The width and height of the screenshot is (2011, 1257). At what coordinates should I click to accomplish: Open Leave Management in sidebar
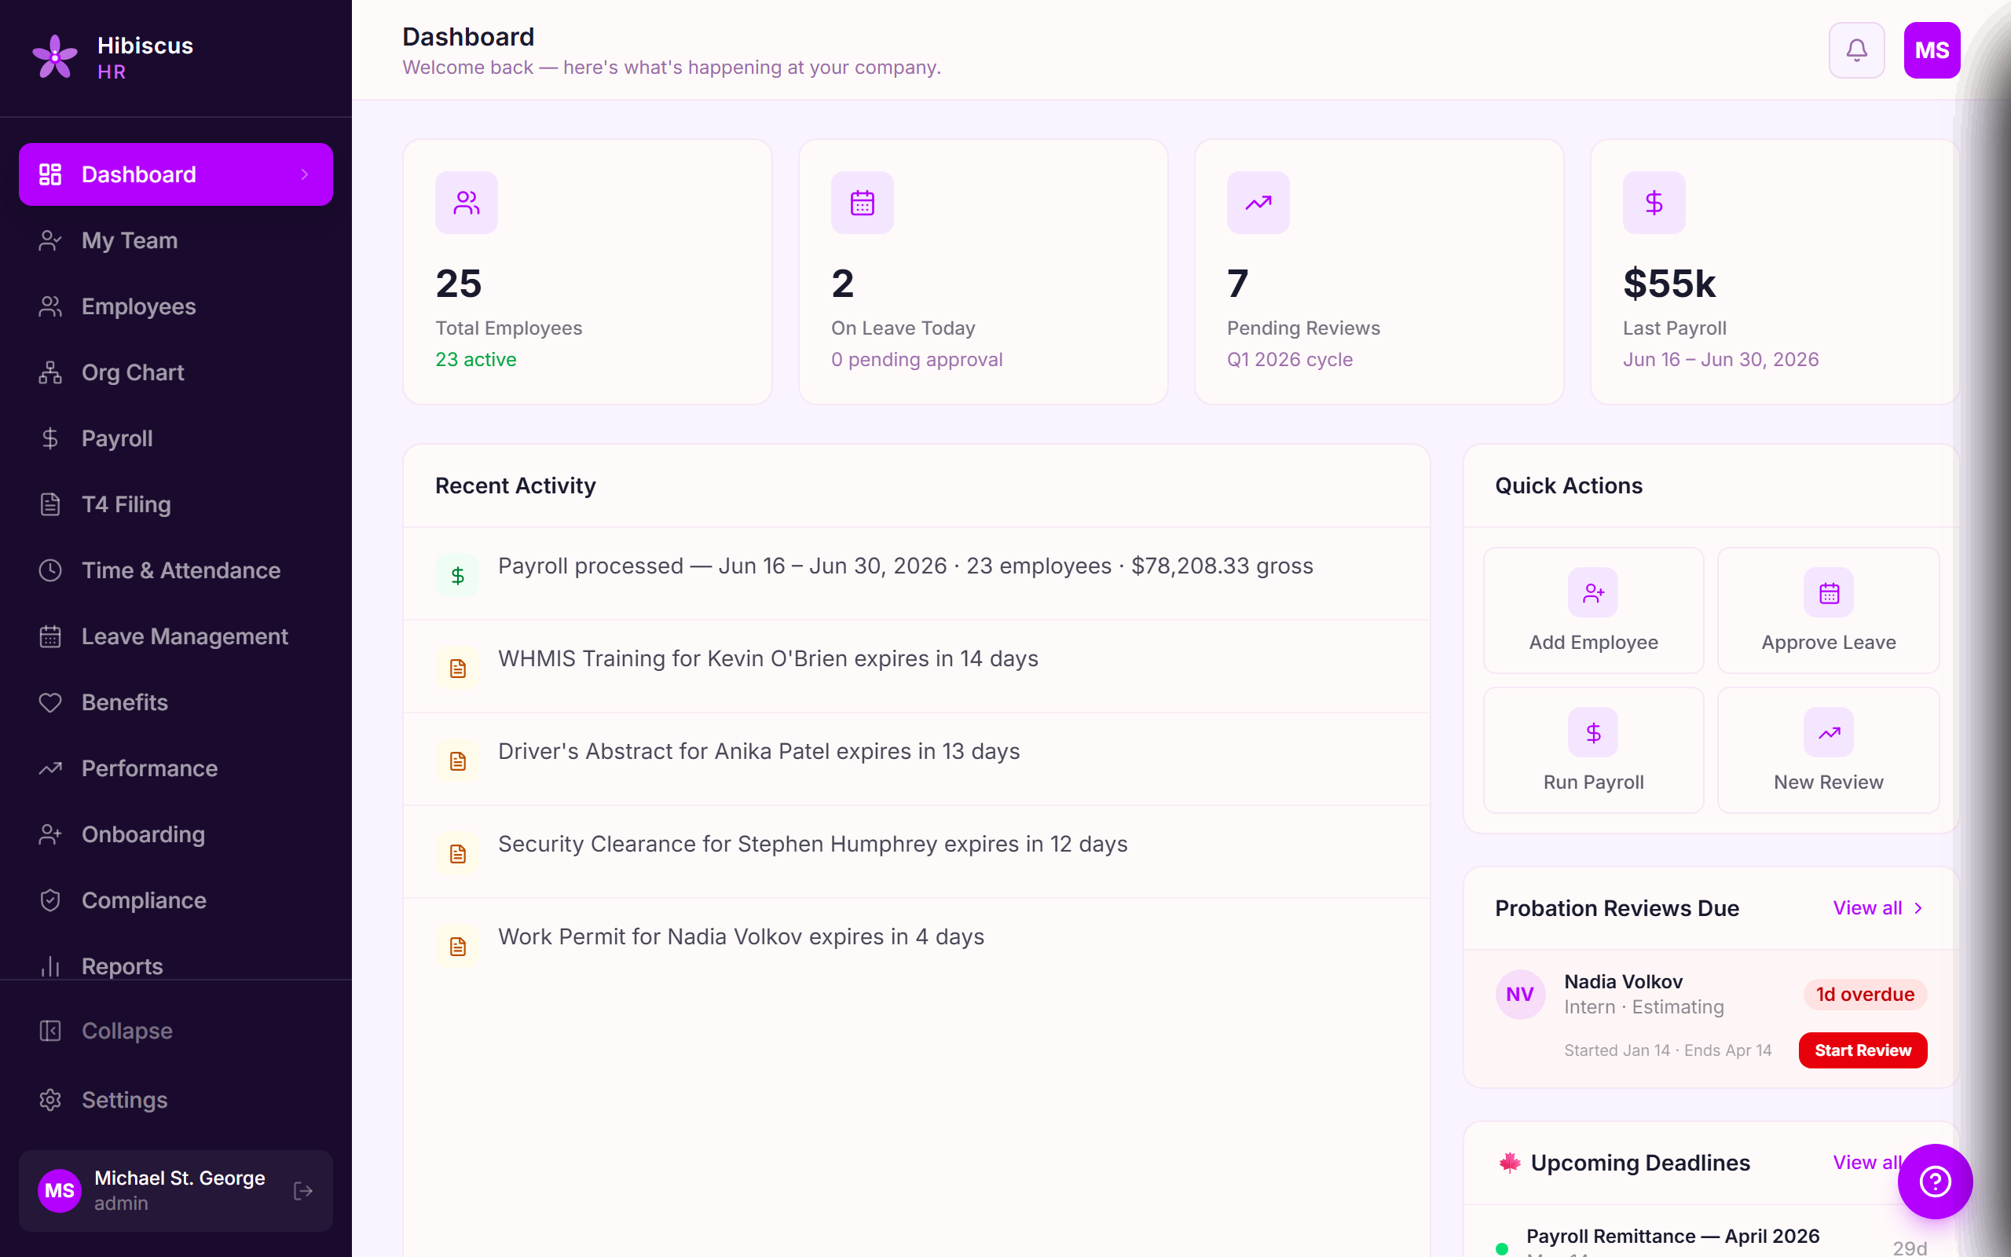click(184, 636)
